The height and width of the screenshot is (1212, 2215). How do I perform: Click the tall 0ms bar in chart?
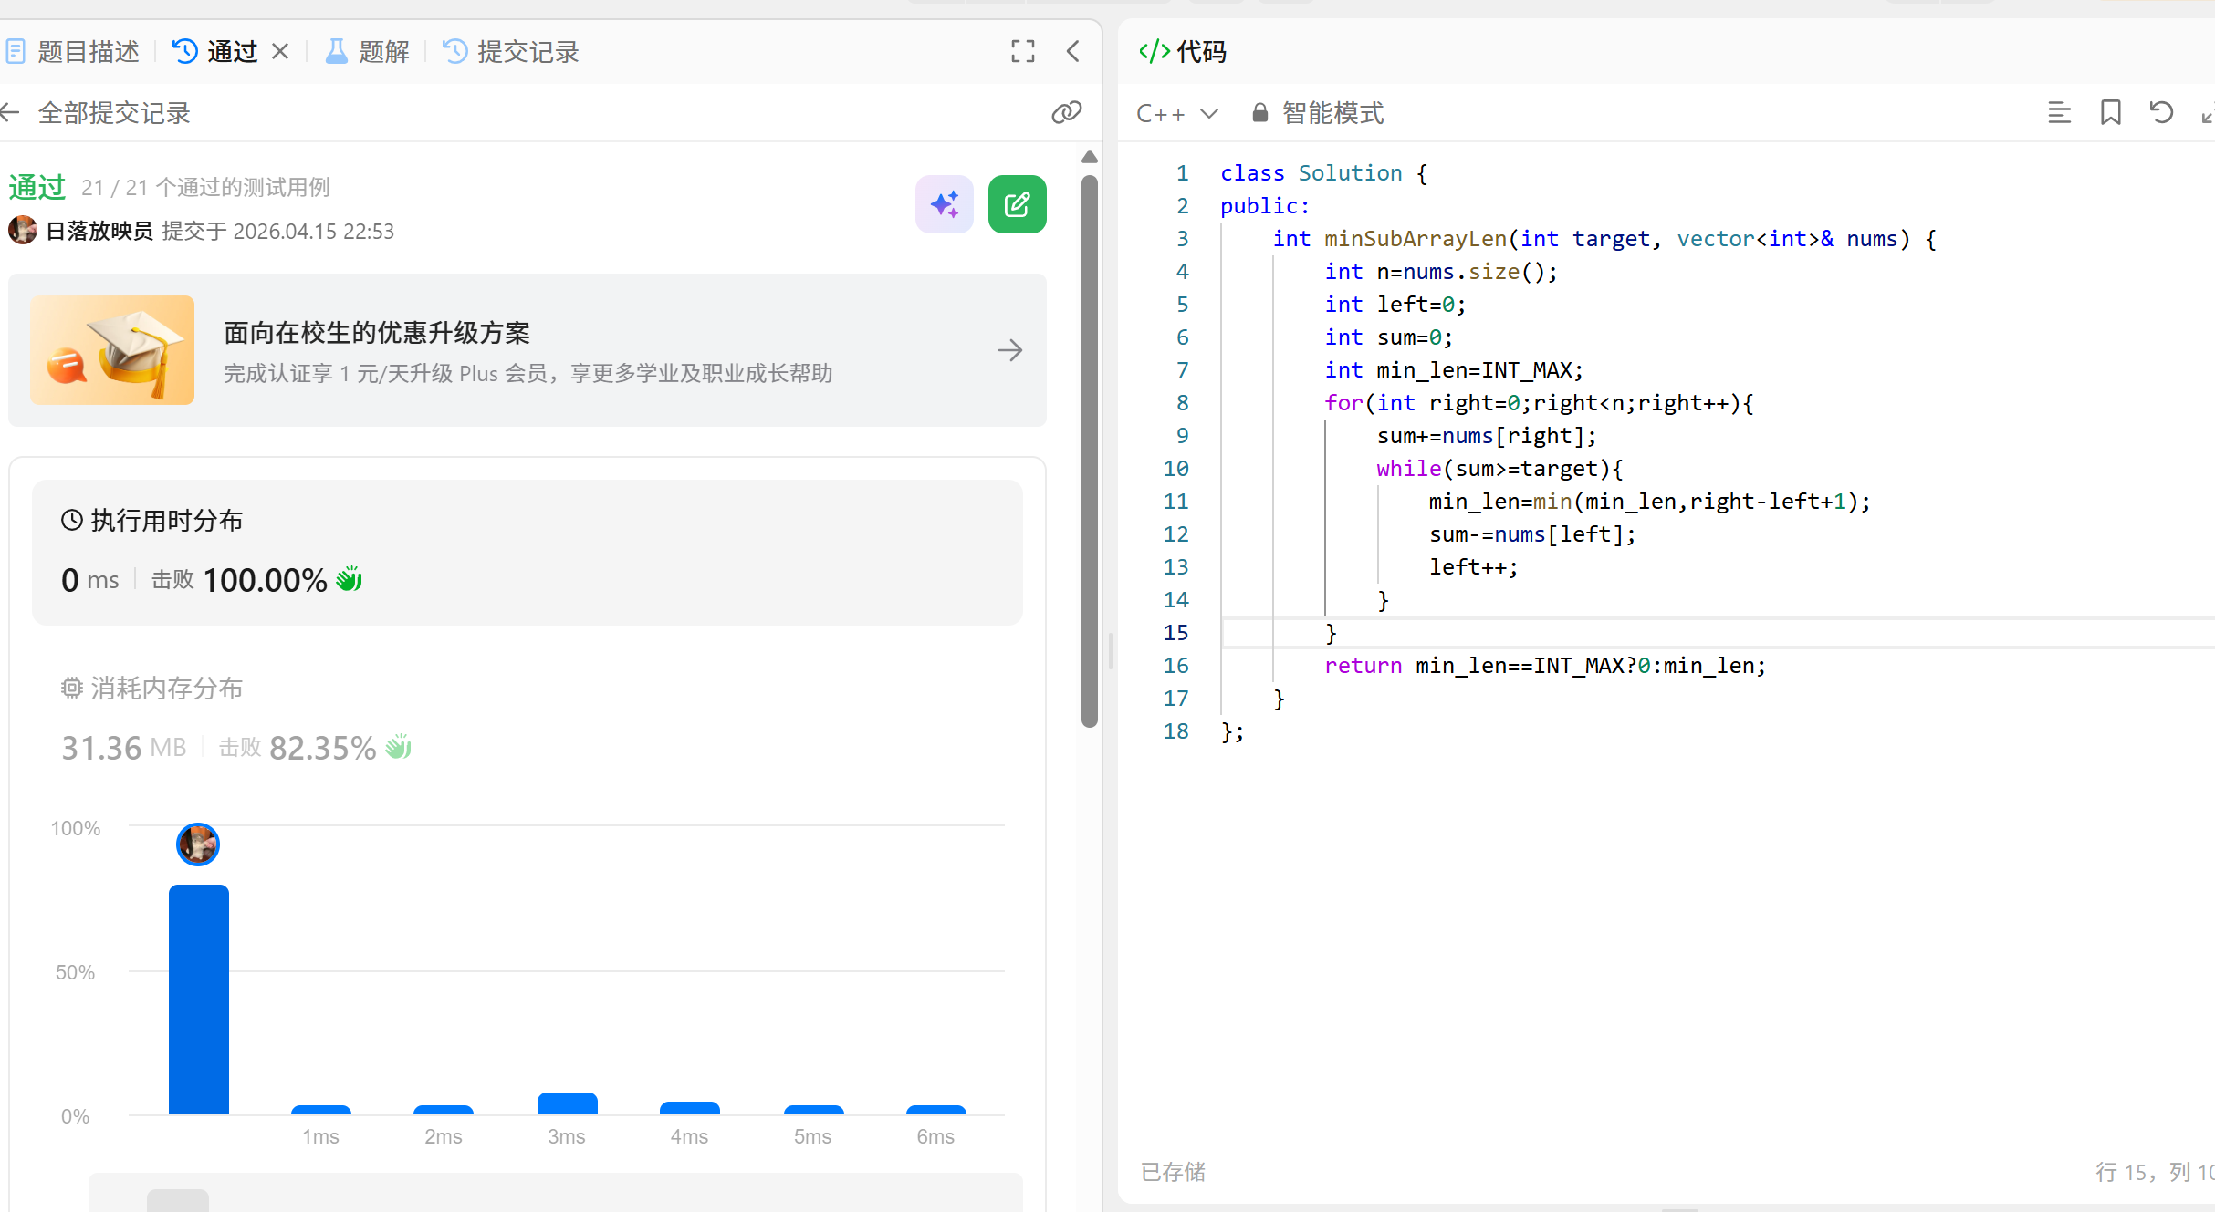click(198, 999)
